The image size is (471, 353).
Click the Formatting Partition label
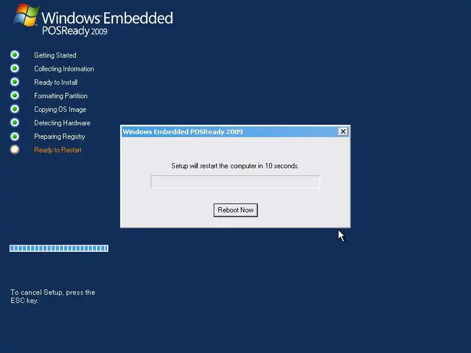pos(61,96)
